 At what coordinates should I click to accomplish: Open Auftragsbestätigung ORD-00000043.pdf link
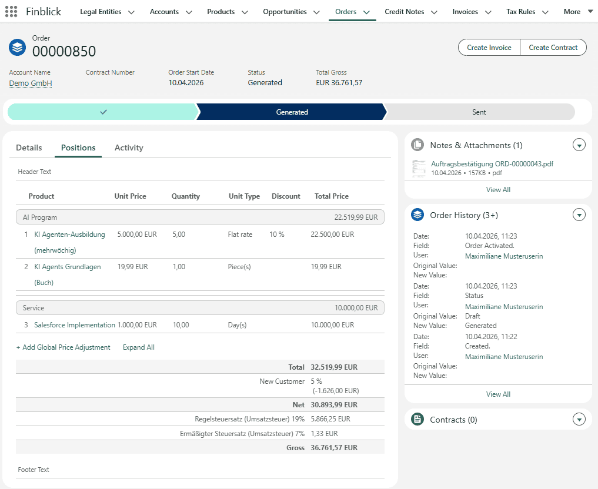click(492, 163)
